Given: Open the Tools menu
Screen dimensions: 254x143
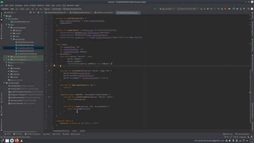Looking at the screenshot, I should click(x=58, y=5).
